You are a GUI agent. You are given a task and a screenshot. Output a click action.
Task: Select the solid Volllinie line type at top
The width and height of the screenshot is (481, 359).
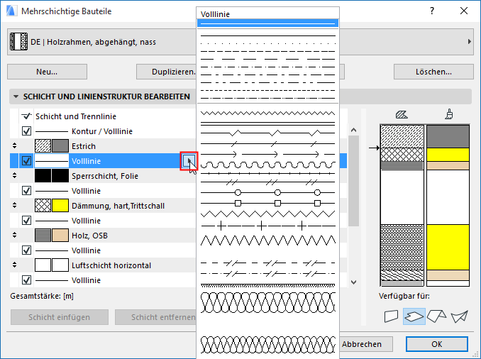point(267,23)
